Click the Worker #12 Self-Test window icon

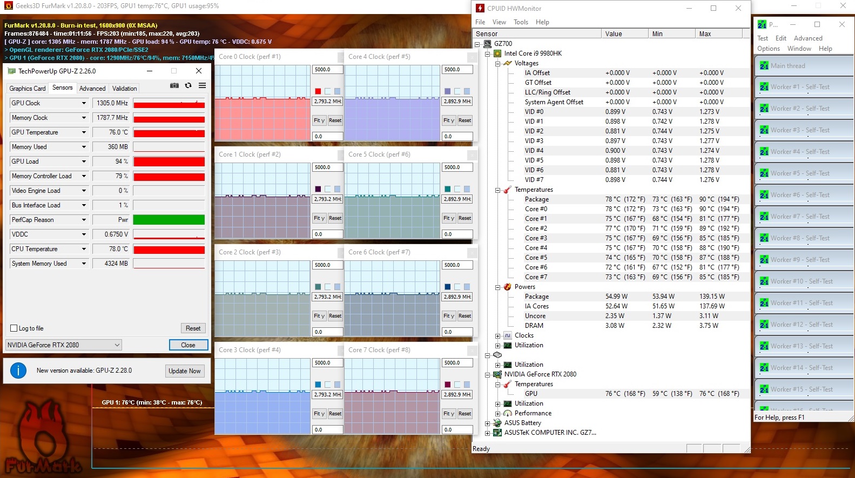(764, 325)
